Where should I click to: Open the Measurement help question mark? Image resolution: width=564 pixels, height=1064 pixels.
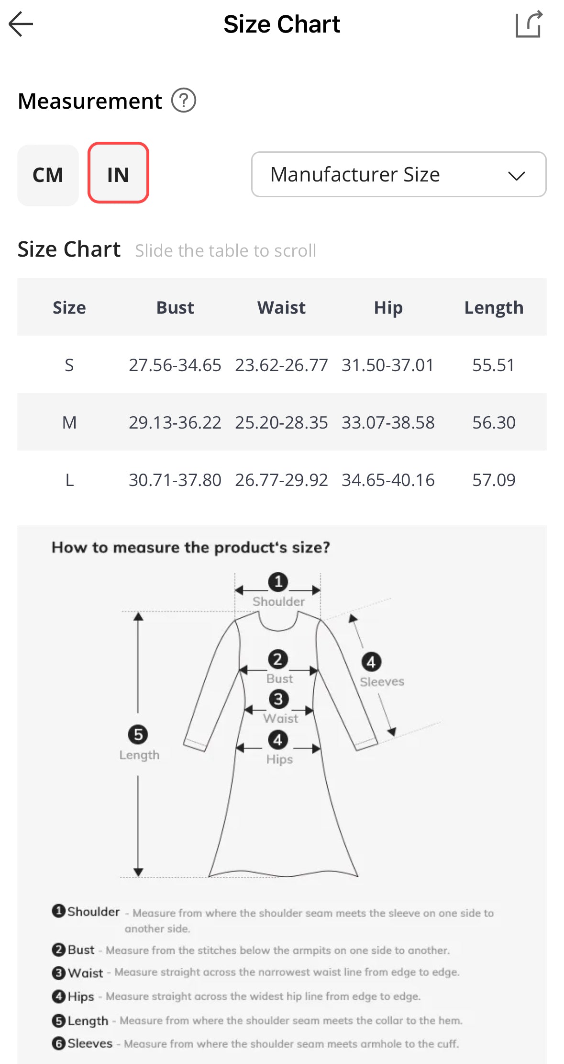click(184, 101)
